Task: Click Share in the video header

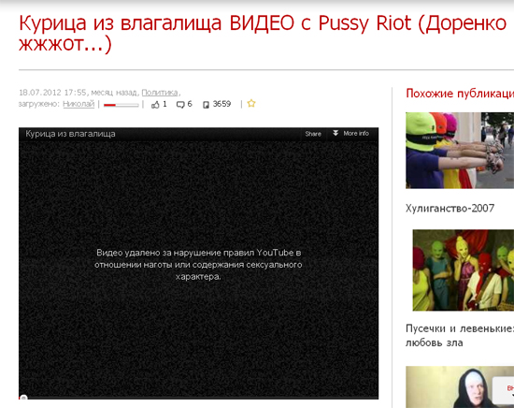Action: 313,134
